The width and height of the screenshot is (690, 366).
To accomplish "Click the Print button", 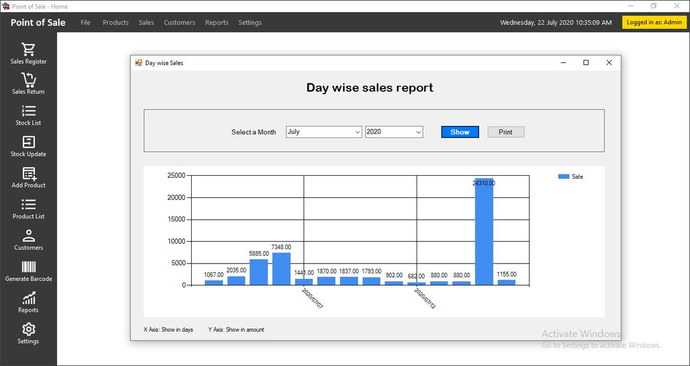I will pyautogui.click(x=505, y=132).
